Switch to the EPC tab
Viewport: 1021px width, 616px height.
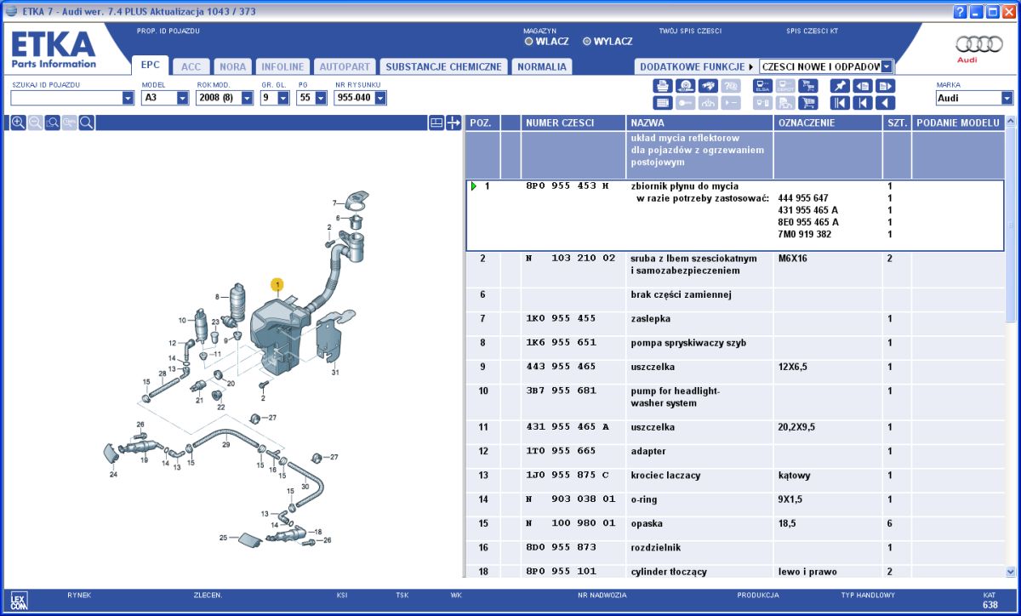click(151, 65)
